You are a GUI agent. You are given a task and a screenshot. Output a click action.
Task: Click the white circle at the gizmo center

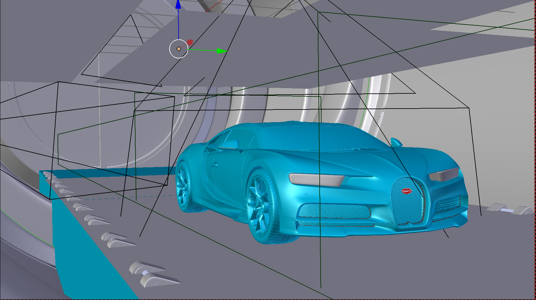coord(179,49)
